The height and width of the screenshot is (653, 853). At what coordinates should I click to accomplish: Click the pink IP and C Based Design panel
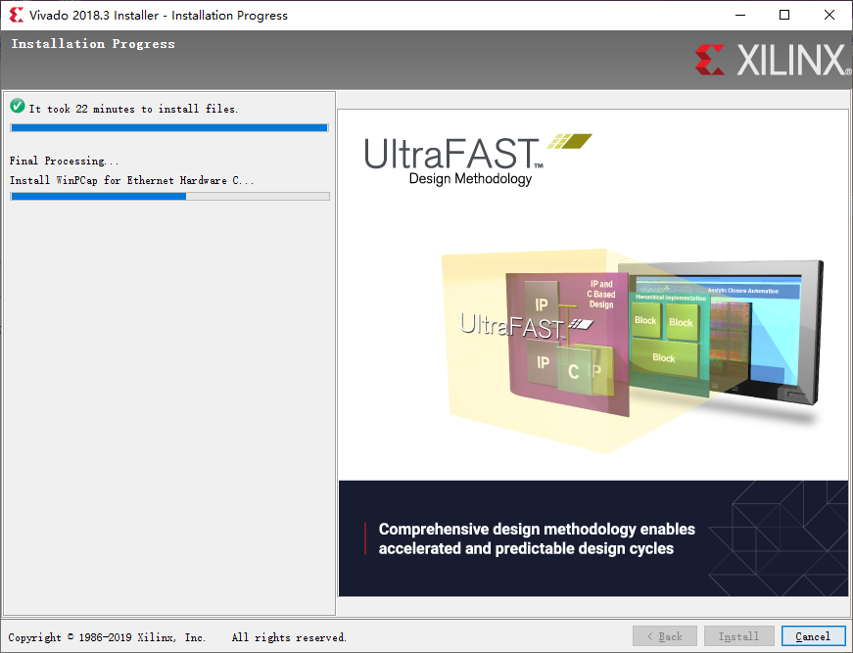coord(567,345)
